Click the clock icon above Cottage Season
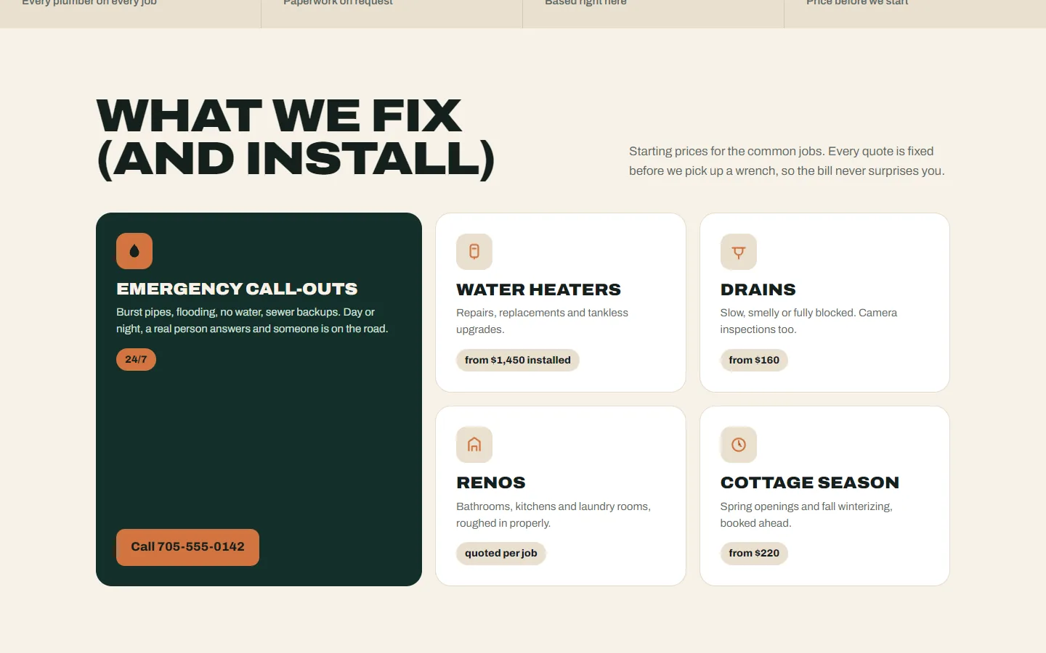Screen dimensions: 1046x653 pos(739,445)
